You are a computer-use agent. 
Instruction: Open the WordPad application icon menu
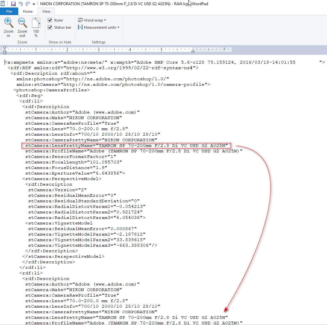[x=3, y=4]
